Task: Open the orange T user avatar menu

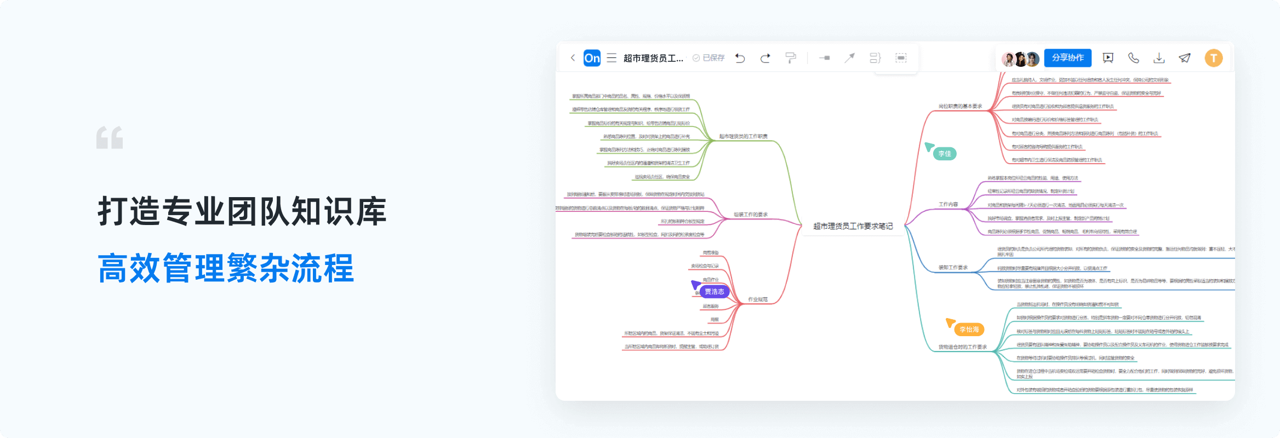Action: point(1213,58)
